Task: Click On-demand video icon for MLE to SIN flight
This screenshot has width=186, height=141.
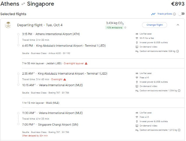Action: tap(137, 126)
